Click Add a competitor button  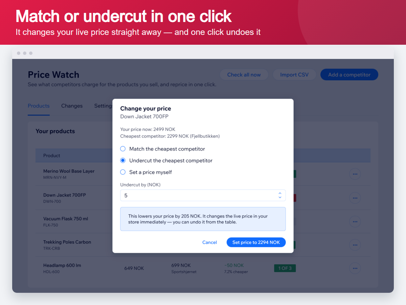click(x=349, y=75)
